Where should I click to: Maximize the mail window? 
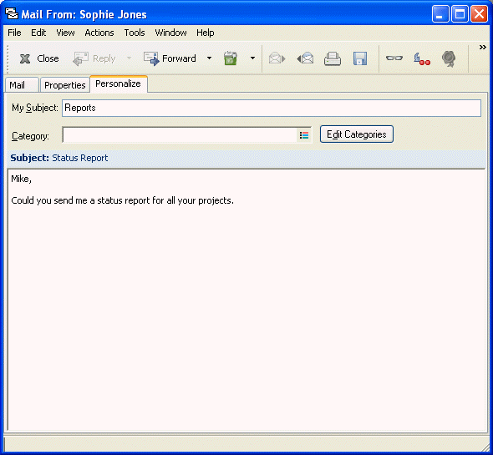(x=460, y=14)
